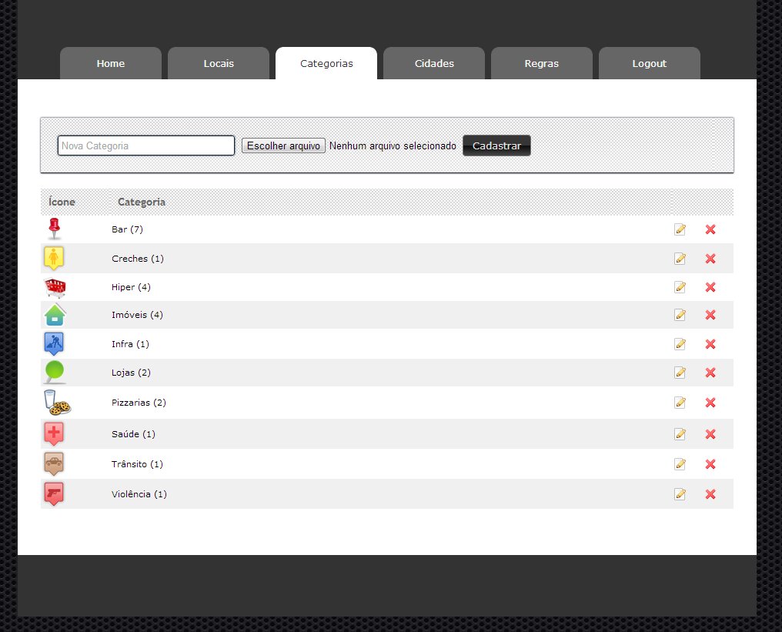
Task: Click the 'Saúde (1)' category text
Action: tap(134, 434)
